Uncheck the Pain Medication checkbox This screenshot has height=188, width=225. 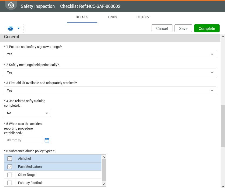(10, 167)
